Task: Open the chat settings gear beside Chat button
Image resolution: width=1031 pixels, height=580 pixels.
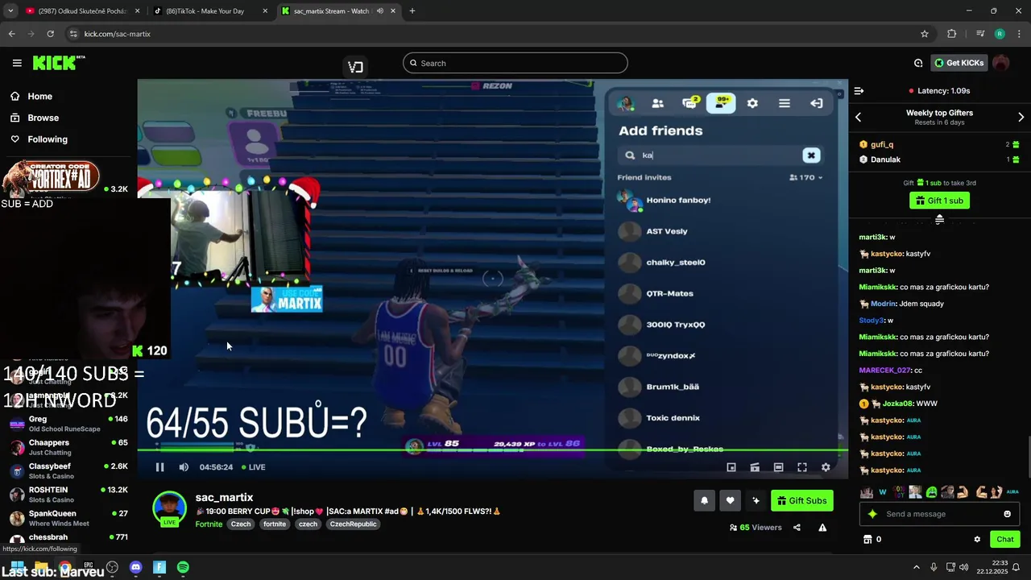Action: pos(977,539)
